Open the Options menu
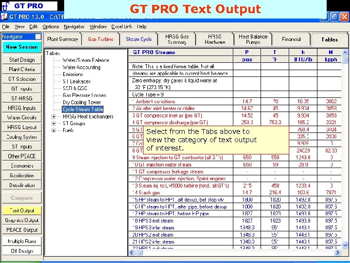 (x=51, y=27)
